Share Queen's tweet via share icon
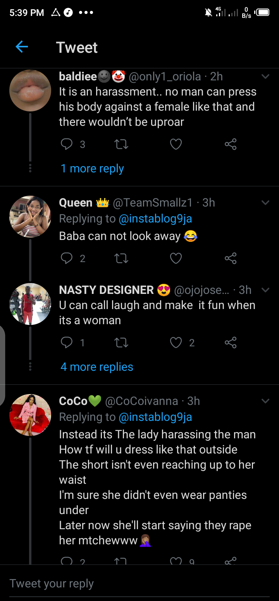 231,258
